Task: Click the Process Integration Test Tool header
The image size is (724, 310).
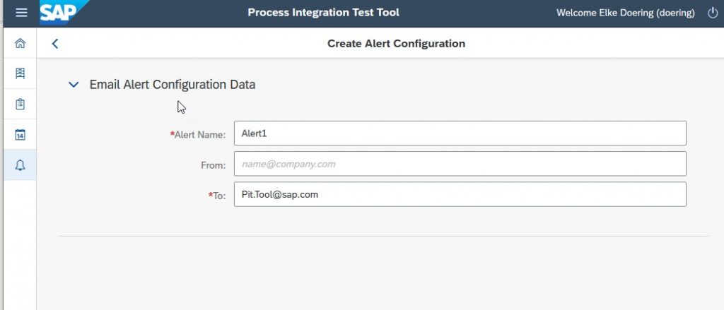Action: click(323, 13)
